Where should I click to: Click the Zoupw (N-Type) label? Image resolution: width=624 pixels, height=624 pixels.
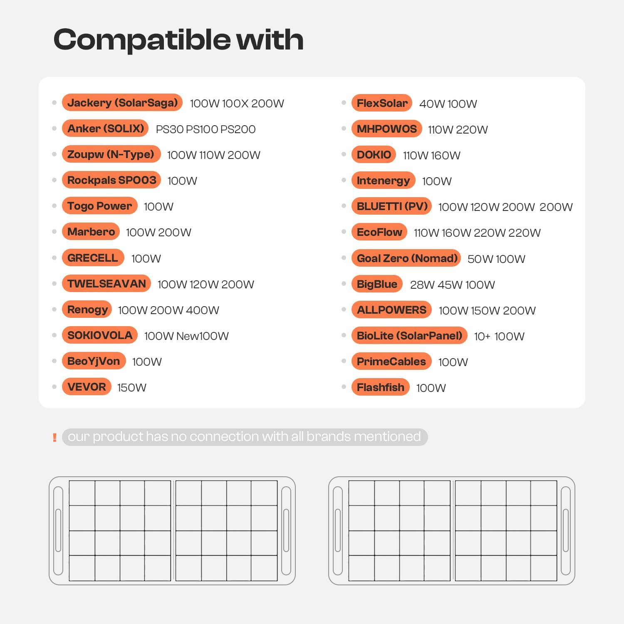coord(111,154)
